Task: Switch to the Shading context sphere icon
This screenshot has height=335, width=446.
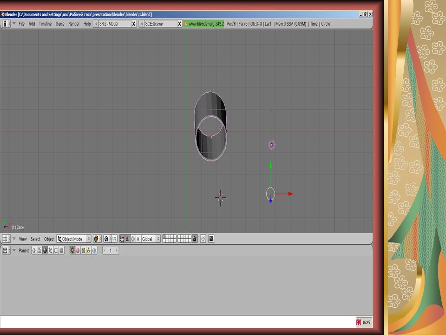Action: point(45,250)
